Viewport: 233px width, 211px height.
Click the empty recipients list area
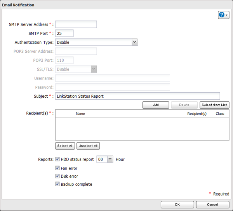142,129
